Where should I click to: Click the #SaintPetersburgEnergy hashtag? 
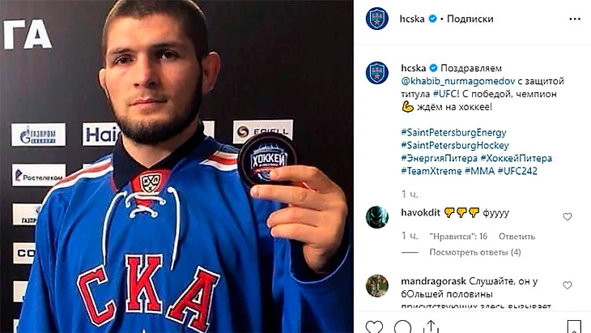pos(452,131)
